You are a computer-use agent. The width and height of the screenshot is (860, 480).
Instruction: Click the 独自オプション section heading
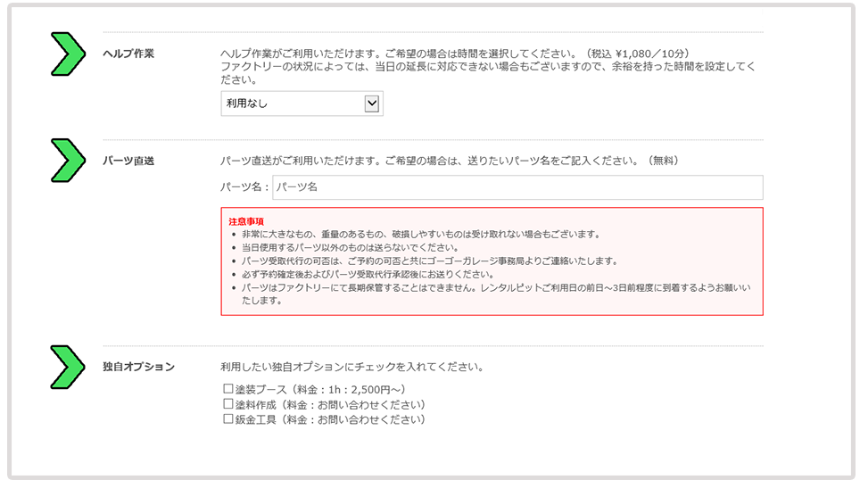[x=138, y=367]
